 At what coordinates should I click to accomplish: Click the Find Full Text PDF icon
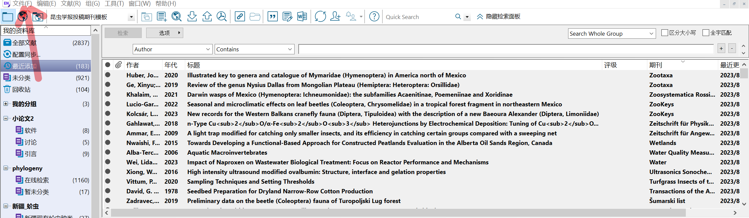point(222,17)
